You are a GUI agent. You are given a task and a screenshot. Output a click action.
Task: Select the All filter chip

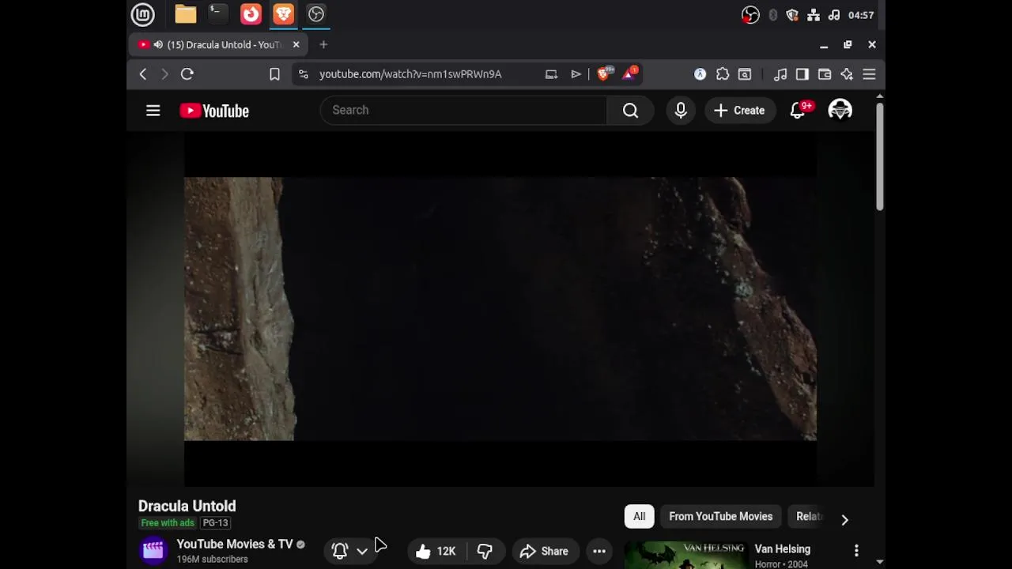[639, 517]
